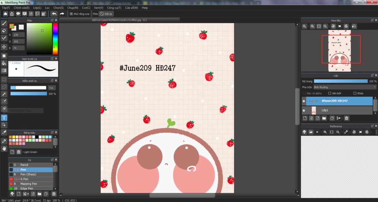Viewport: 378px width, 202px height.
Task: Select the G Pen brush
Action: [x=31, y=179]
